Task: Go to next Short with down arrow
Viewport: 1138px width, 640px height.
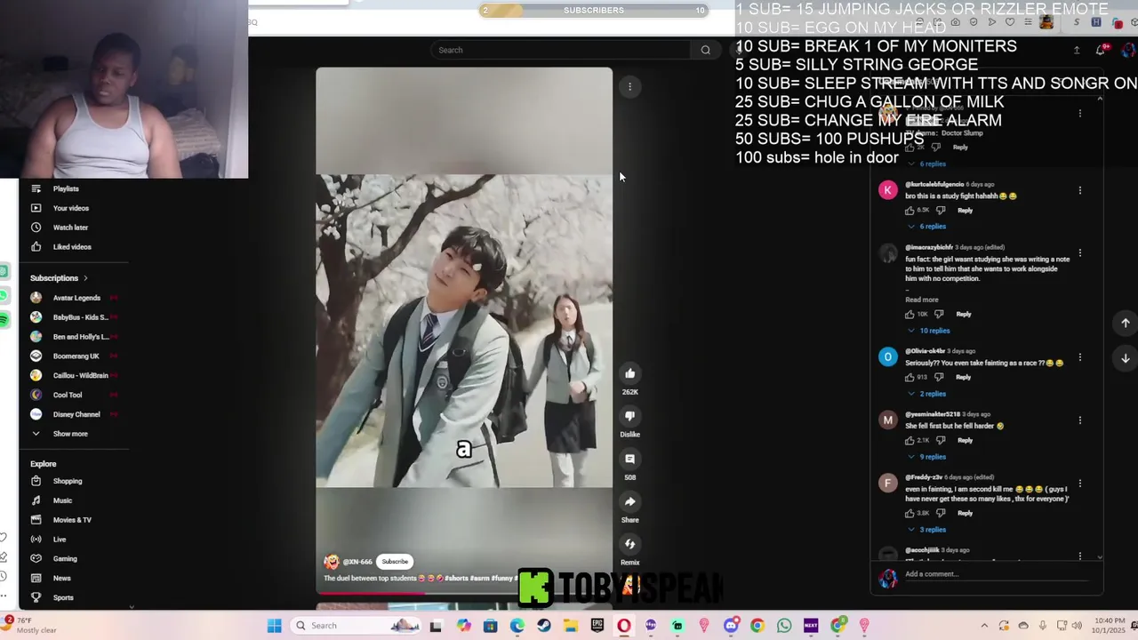Action: [x=1125, y=358]
